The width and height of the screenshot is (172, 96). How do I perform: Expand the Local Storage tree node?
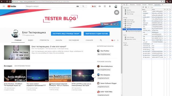point(124,20)
